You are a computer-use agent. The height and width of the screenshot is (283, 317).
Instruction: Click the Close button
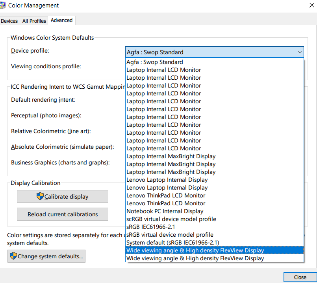pyautogui.click(x=300, y=278)
